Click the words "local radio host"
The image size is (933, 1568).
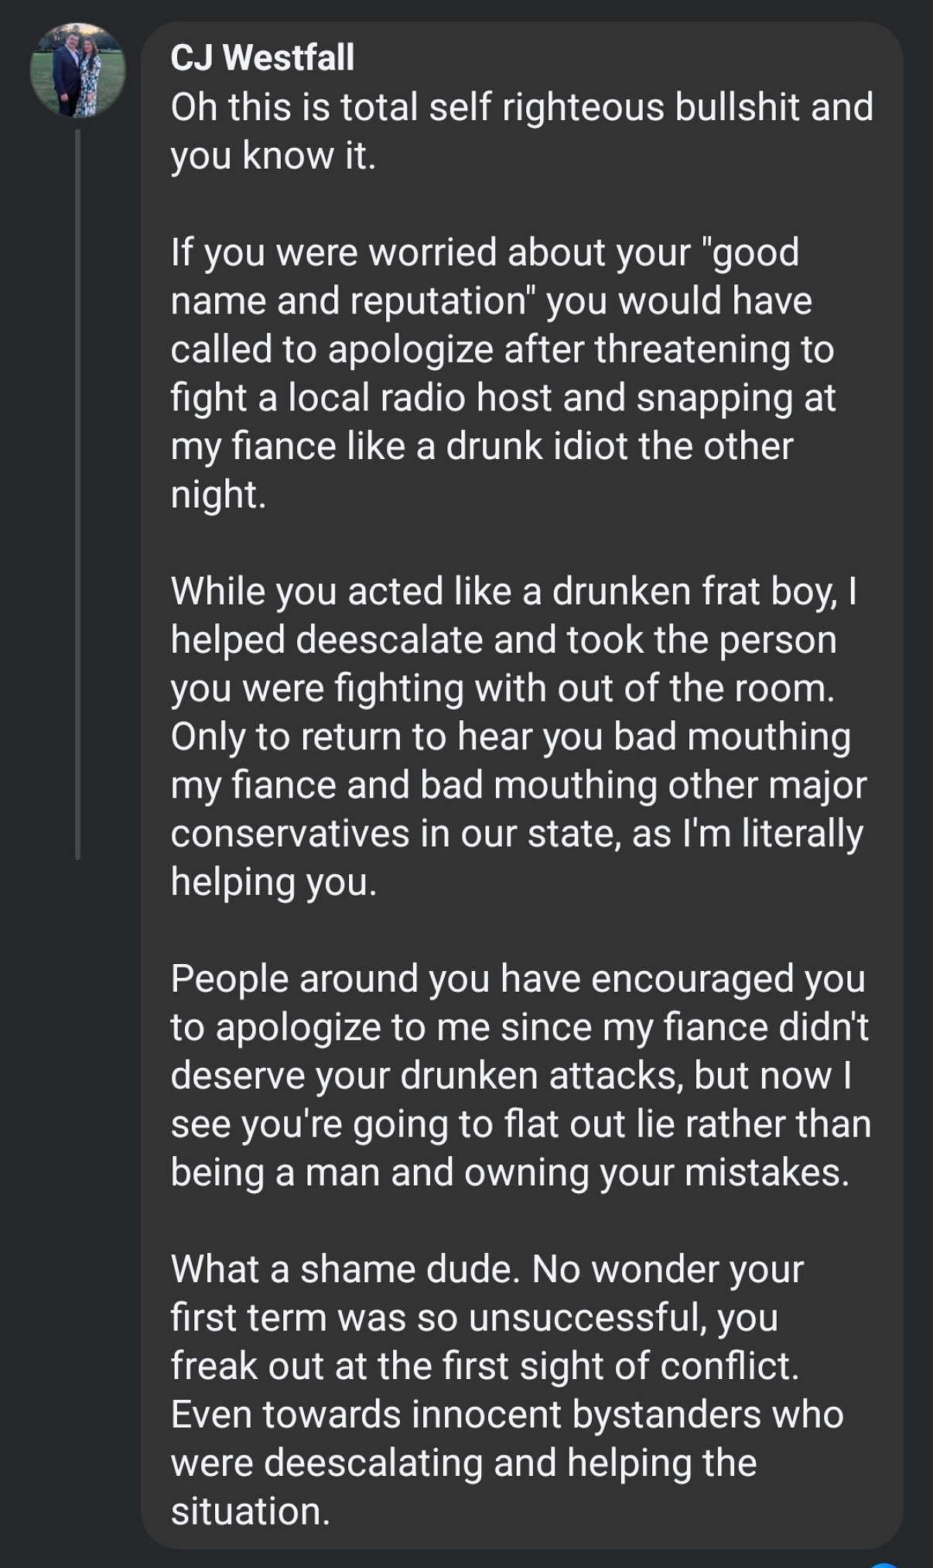[x=419, y=398]
